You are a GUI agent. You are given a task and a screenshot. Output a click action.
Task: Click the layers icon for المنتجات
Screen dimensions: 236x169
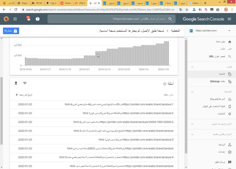(230, 114)
